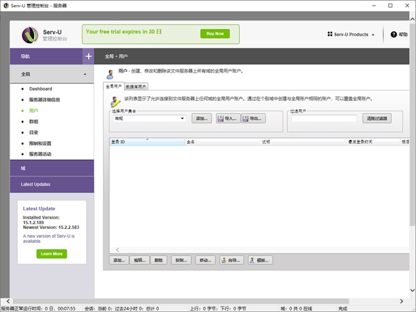Viewport: 416px width, 312px height.
Task: Click the Serv-U Products grid icon
Action: pos(329,35)
